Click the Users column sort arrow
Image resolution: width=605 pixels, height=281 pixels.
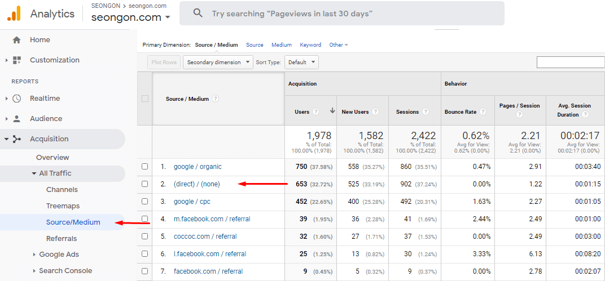coord(332,111)
